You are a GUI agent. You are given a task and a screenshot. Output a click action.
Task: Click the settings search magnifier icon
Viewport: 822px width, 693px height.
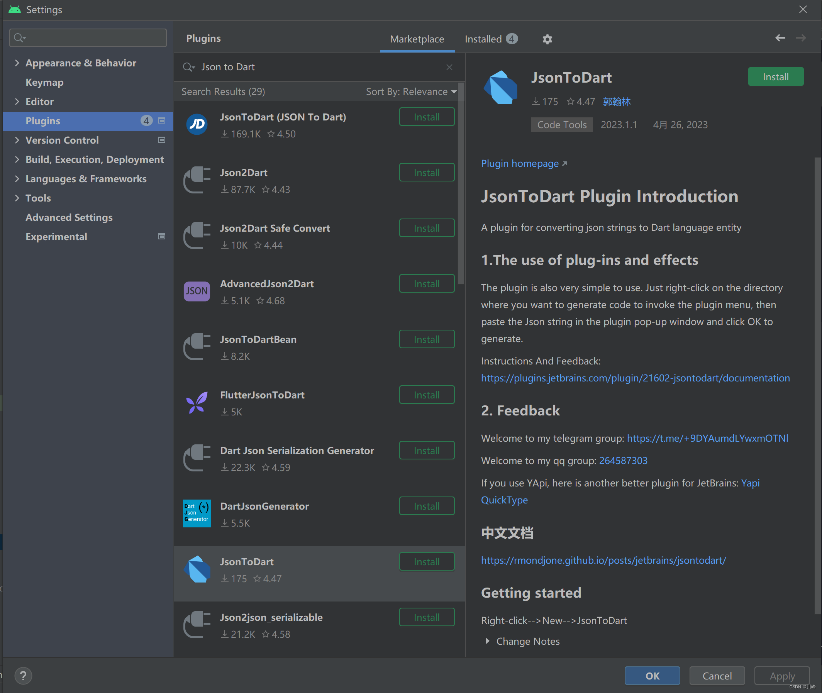pyautogui.click(x=19, y=38)
